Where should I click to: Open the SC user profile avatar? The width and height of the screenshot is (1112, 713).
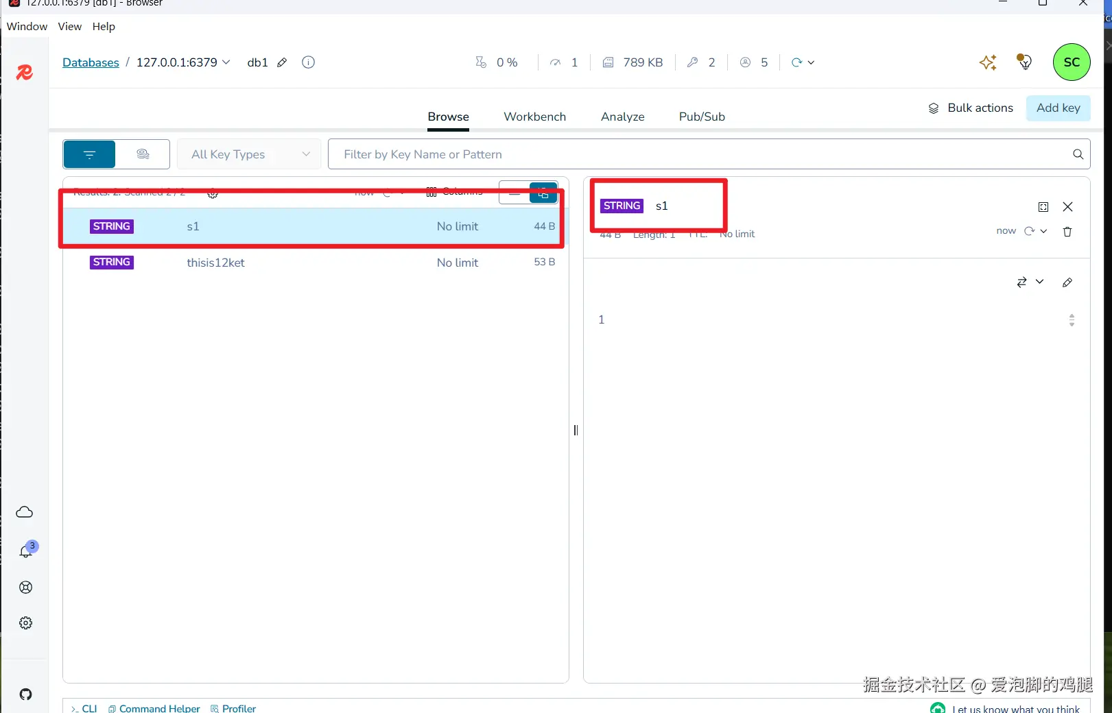[1072, 62]
